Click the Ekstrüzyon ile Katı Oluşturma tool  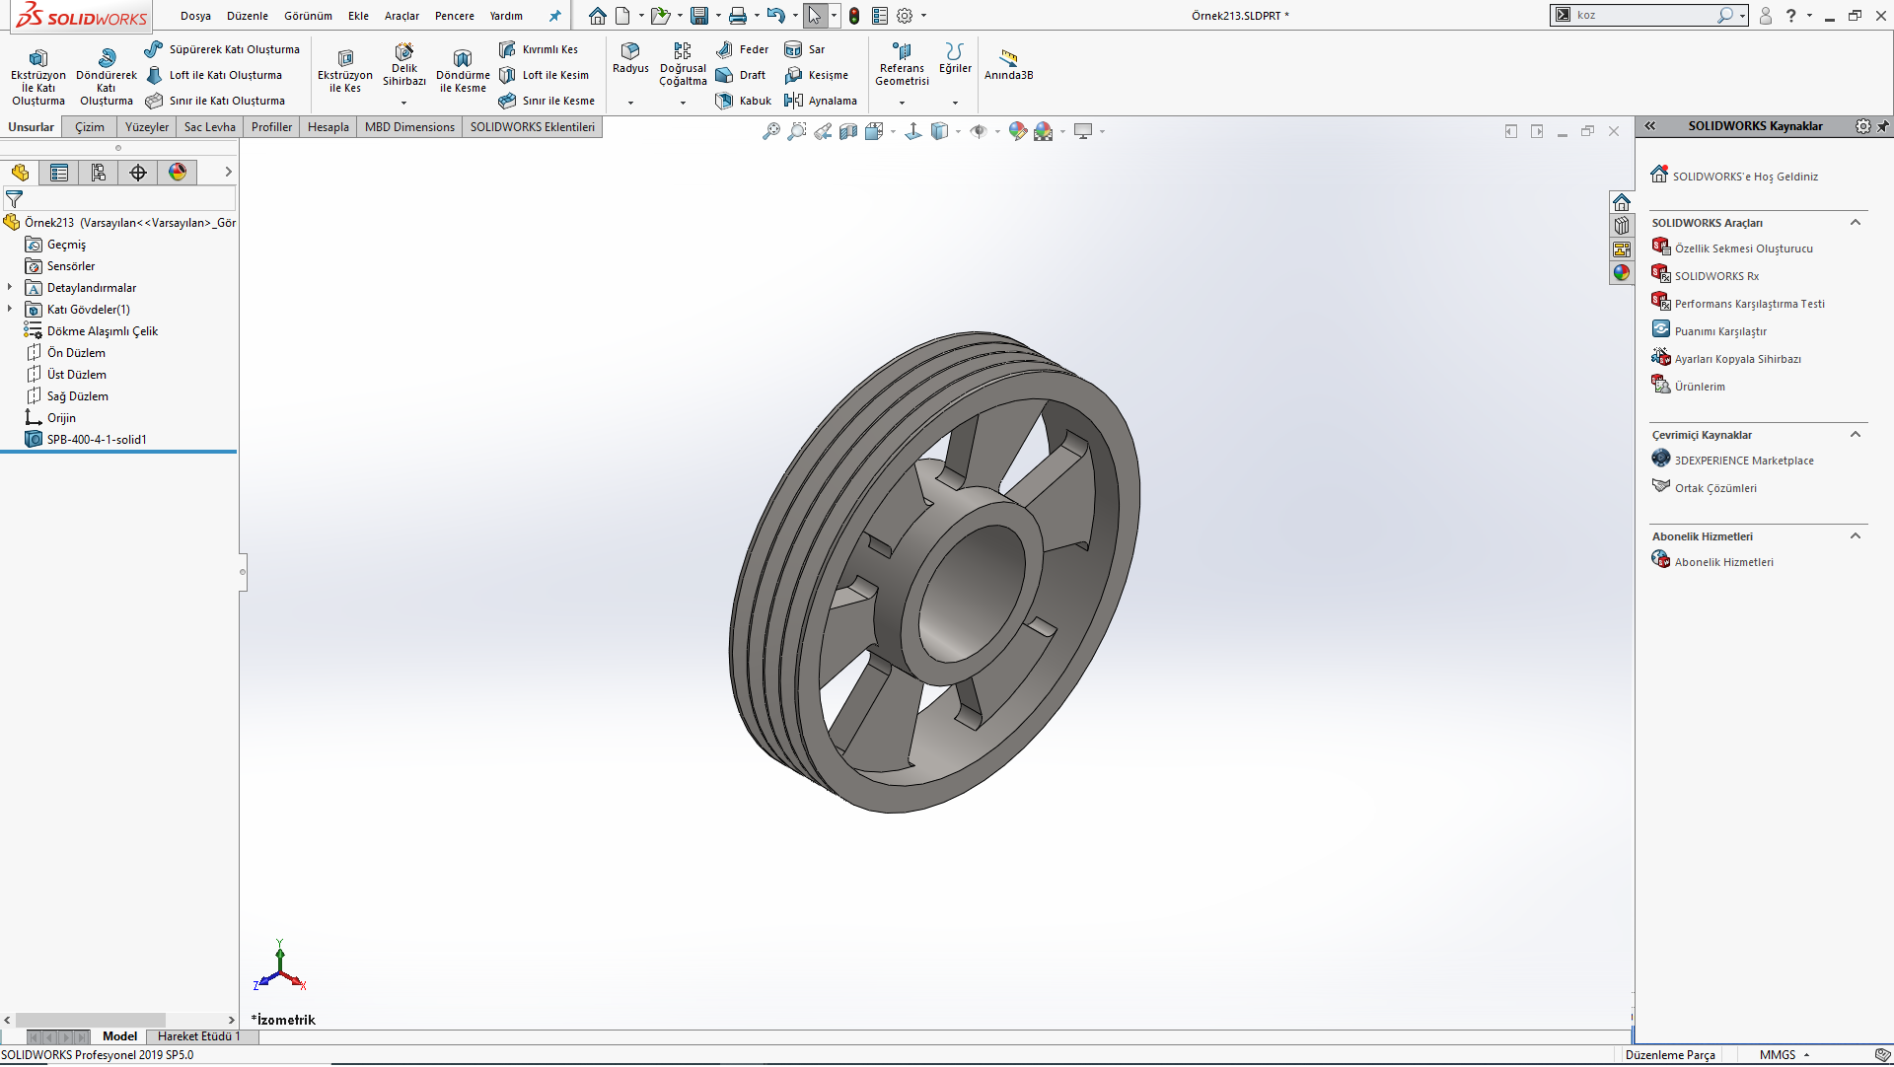pyautogui.click(x=37, y=77)
